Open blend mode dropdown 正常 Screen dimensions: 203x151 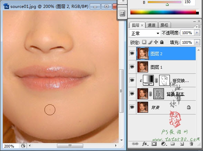click(145, 33)
